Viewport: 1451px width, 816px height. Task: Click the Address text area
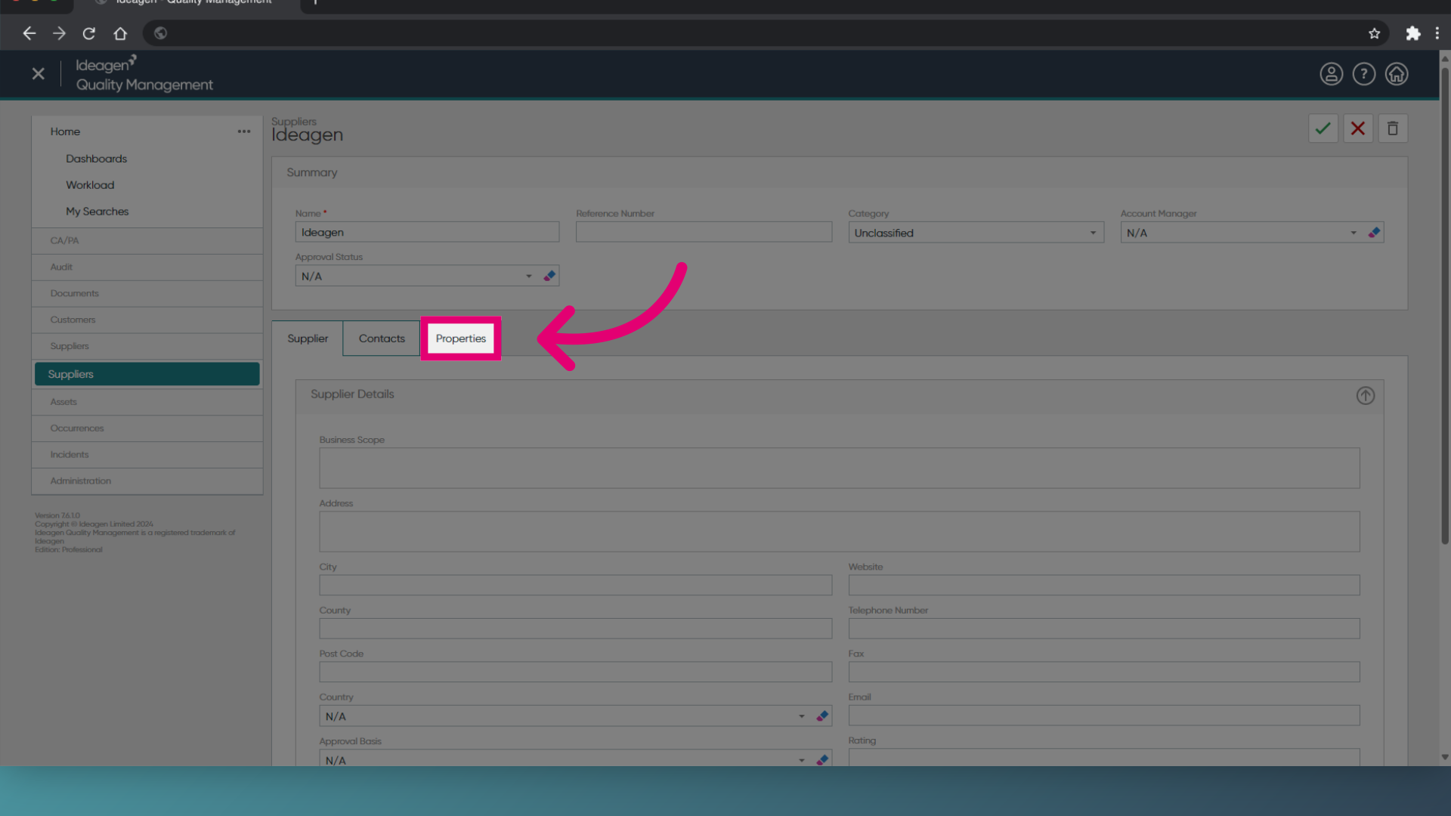point(839,531)
